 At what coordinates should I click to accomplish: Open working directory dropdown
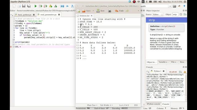(x=170, y=6)
